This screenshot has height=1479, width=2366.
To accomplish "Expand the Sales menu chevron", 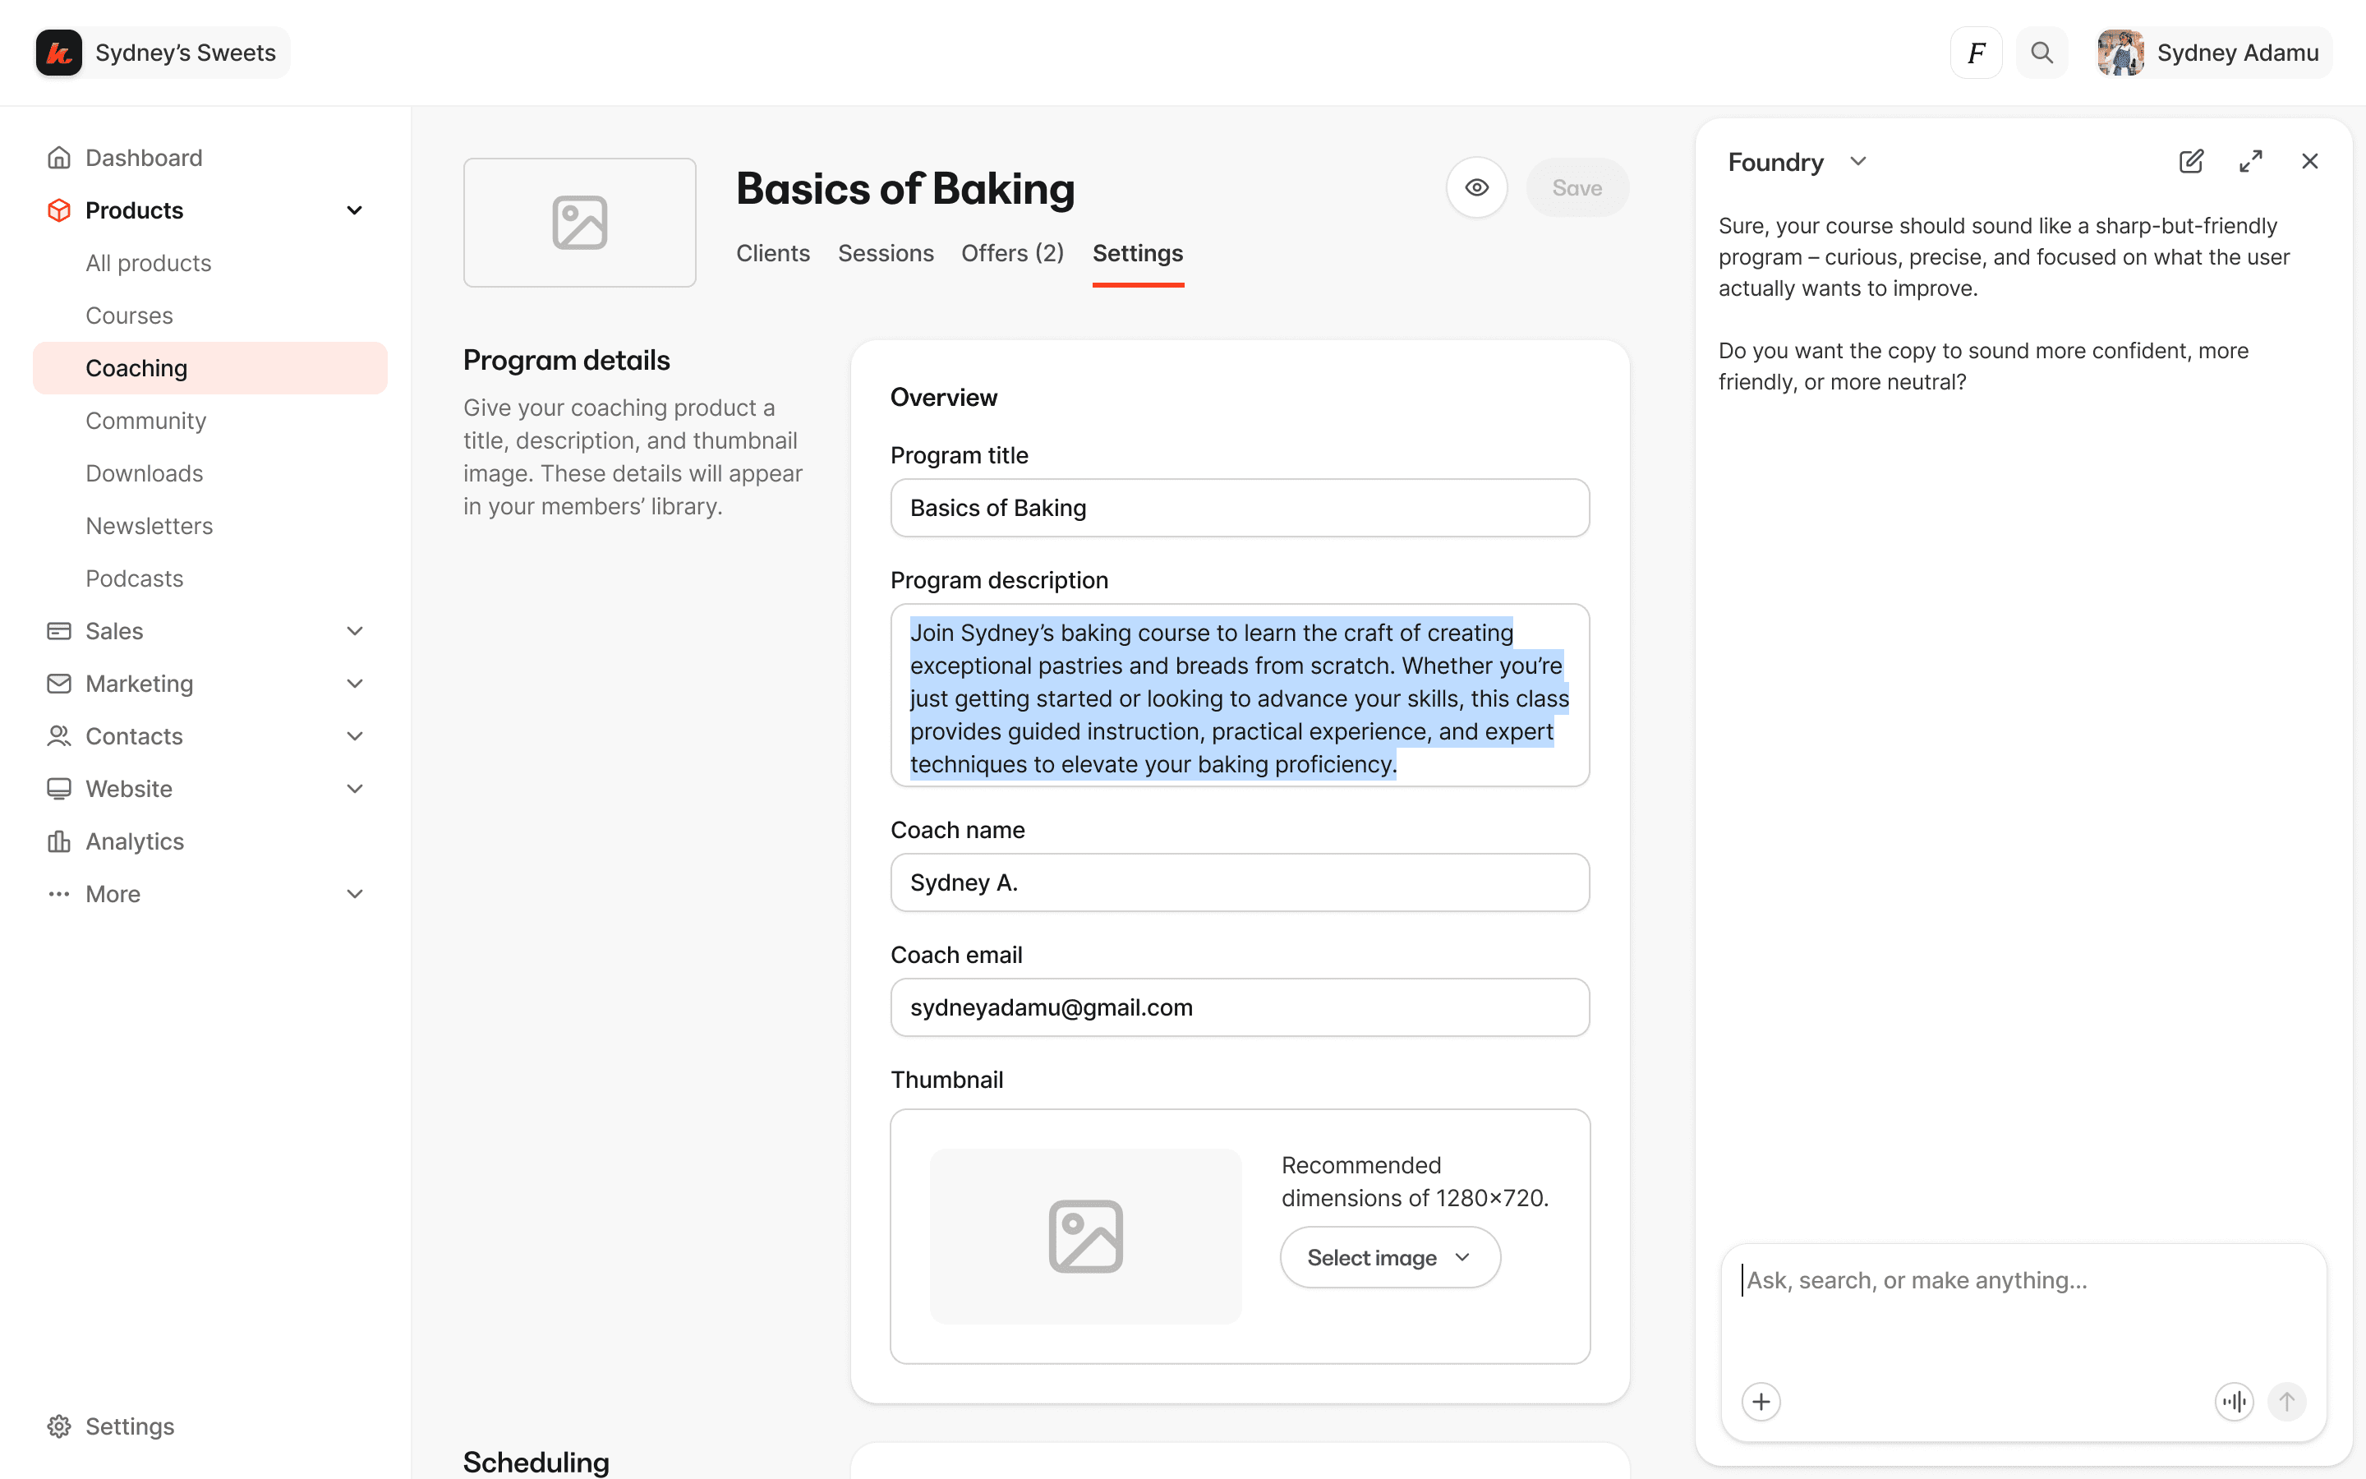I will pos(355,631).
